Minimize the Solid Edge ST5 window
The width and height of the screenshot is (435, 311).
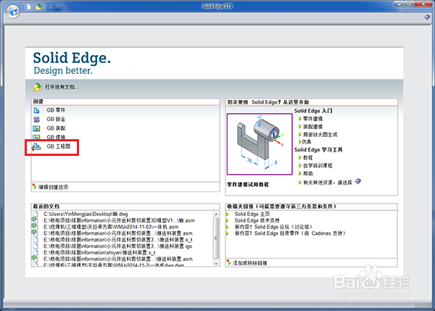point(399,4)
